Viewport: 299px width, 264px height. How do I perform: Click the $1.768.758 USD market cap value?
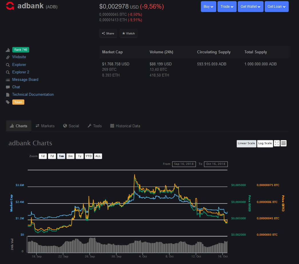(116, 64)
